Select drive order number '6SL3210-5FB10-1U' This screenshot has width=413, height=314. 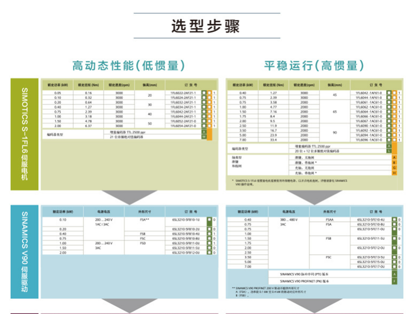[x=186, y=220]
